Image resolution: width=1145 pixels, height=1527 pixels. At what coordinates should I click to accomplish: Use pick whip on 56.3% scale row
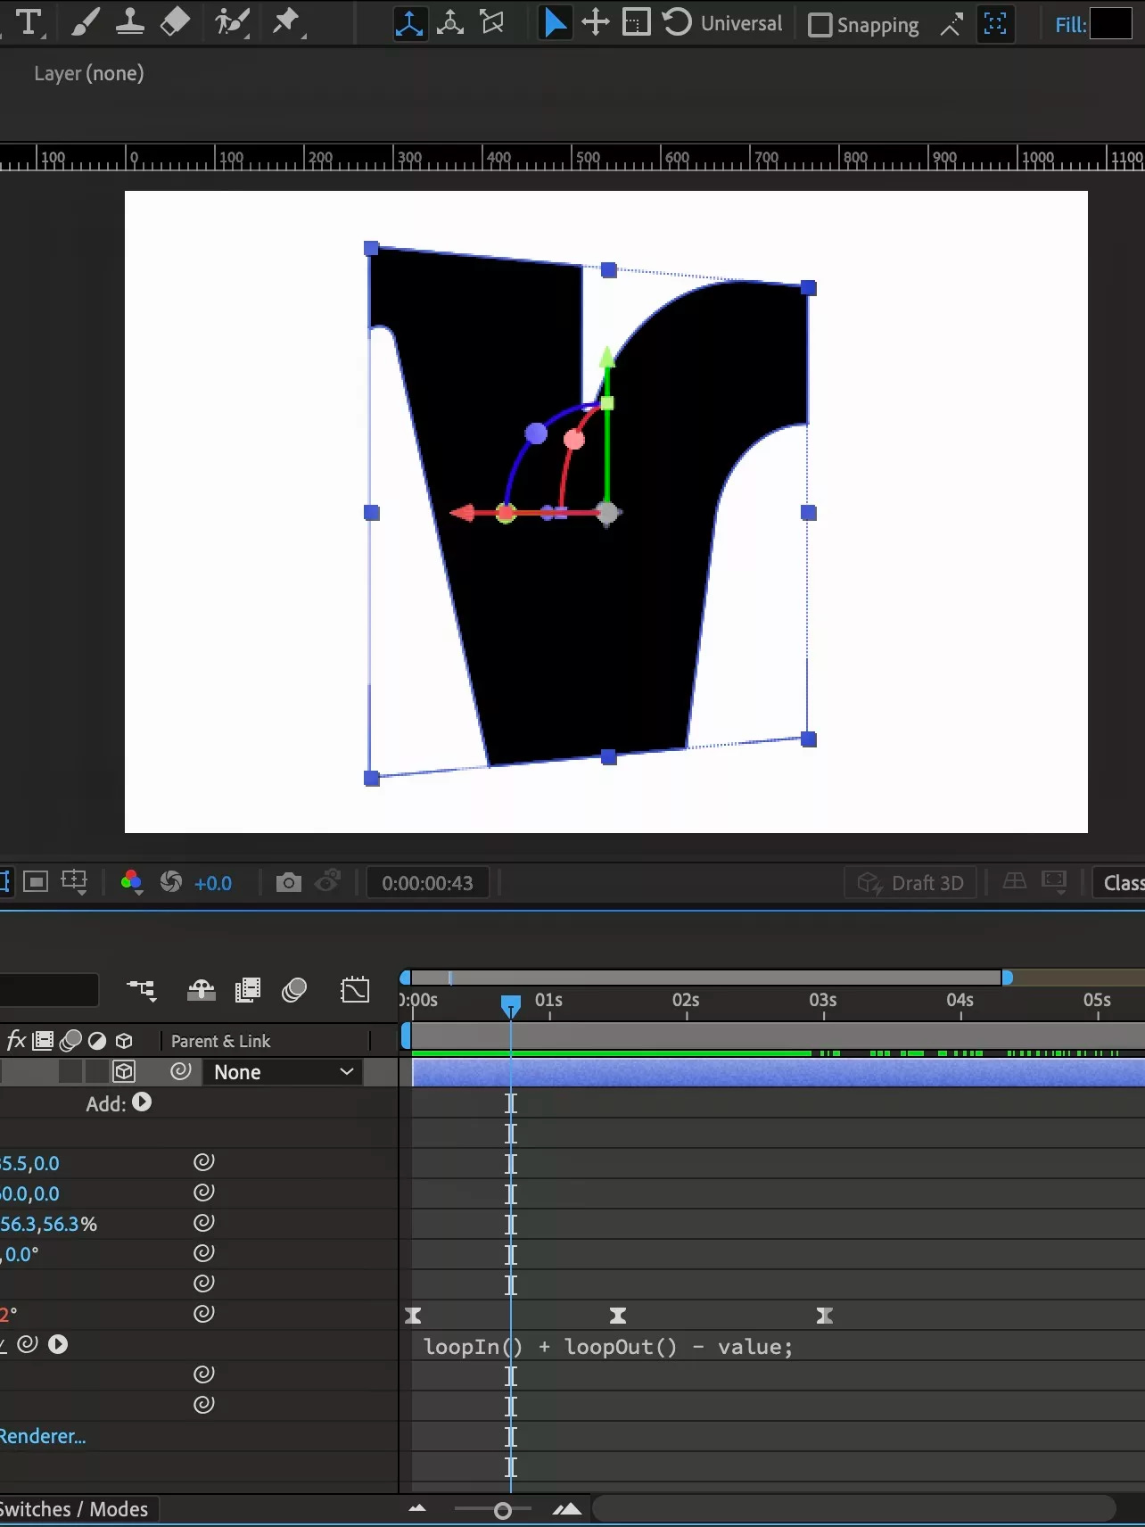pos(204,1223)
